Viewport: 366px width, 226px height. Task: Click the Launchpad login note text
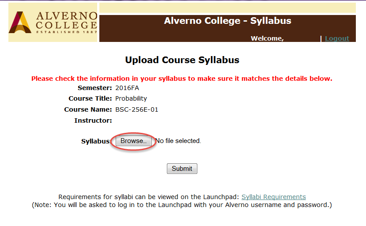(x=182, y=205)
